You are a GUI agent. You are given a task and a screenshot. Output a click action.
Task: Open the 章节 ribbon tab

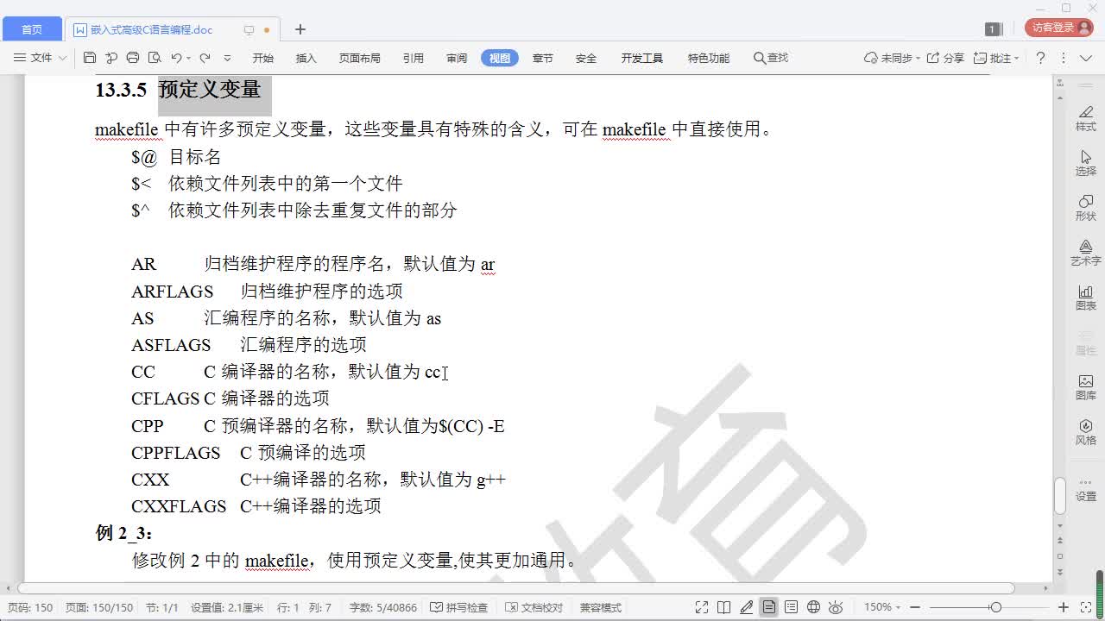tap(543, 58)
